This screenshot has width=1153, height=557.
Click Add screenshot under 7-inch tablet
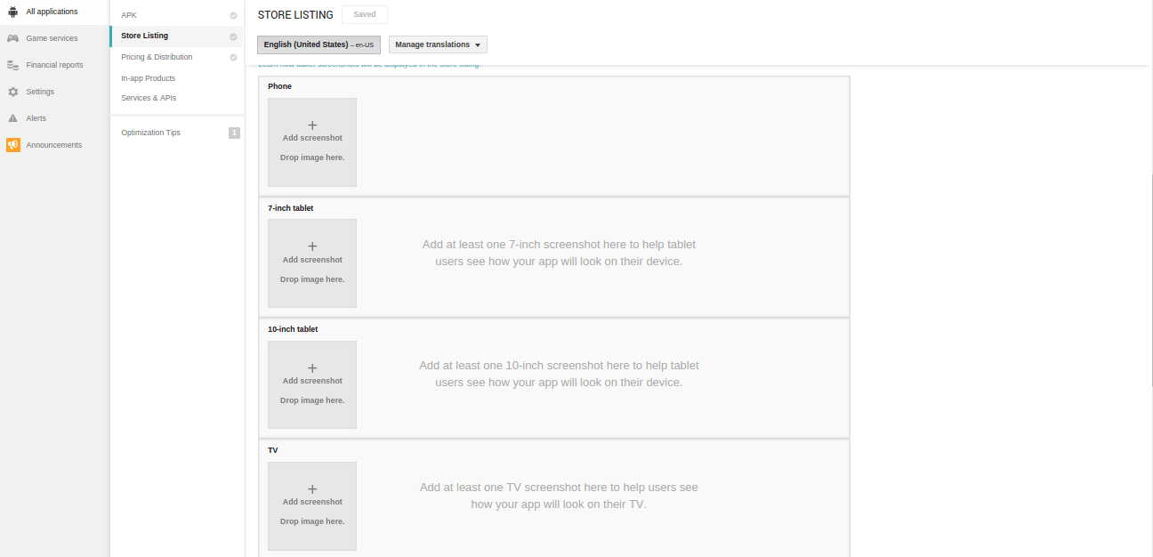[312, 260]
